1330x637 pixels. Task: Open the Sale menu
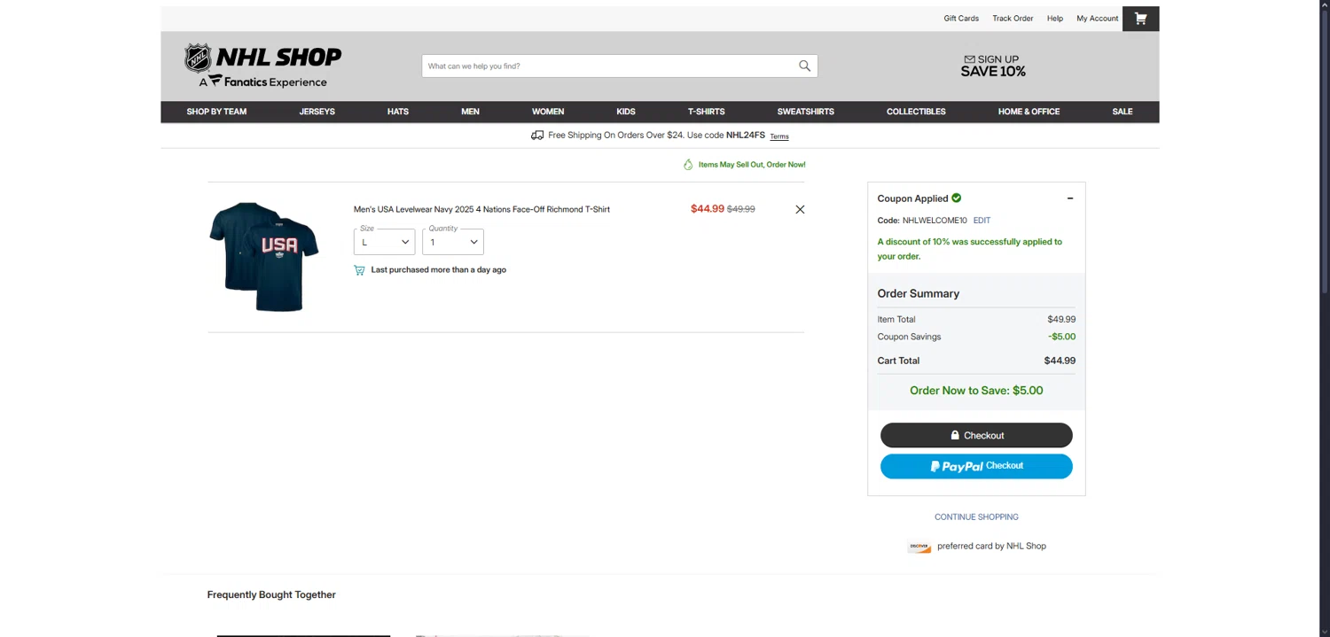tap(1123, 112)
